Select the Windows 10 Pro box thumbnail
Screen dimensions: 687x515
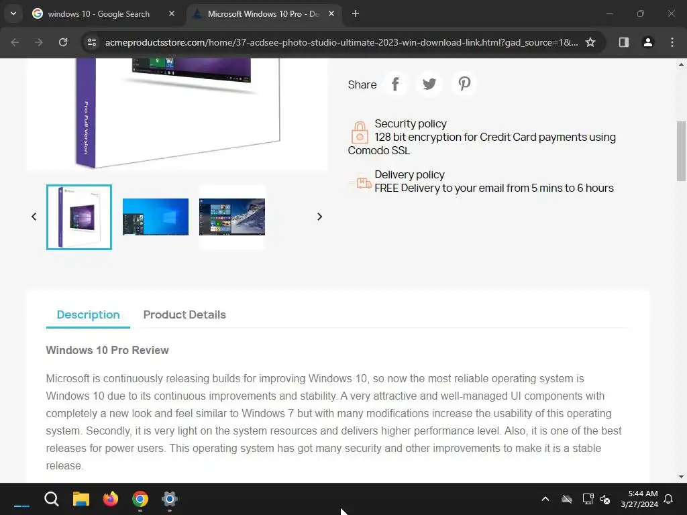pyautogui.click(x=79, y=217)
